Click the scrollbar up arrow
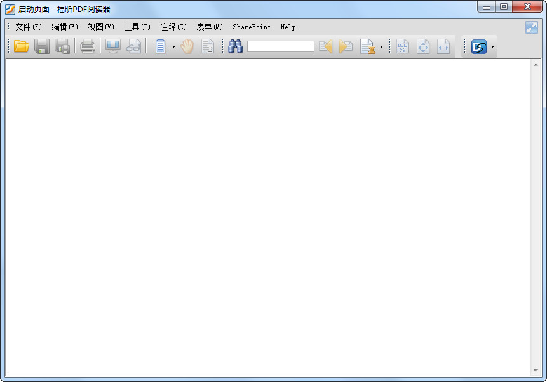Screen dimensions: 547x382 pos(536,65)
